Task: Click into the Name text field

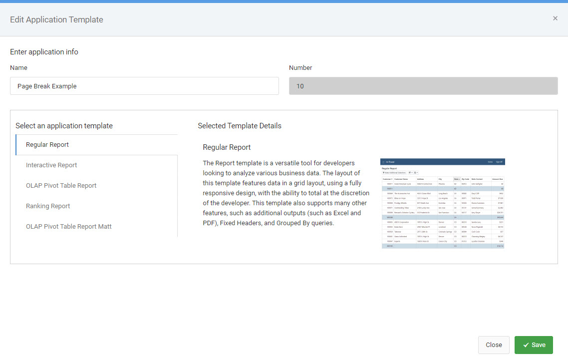Action: coord(144,86)
